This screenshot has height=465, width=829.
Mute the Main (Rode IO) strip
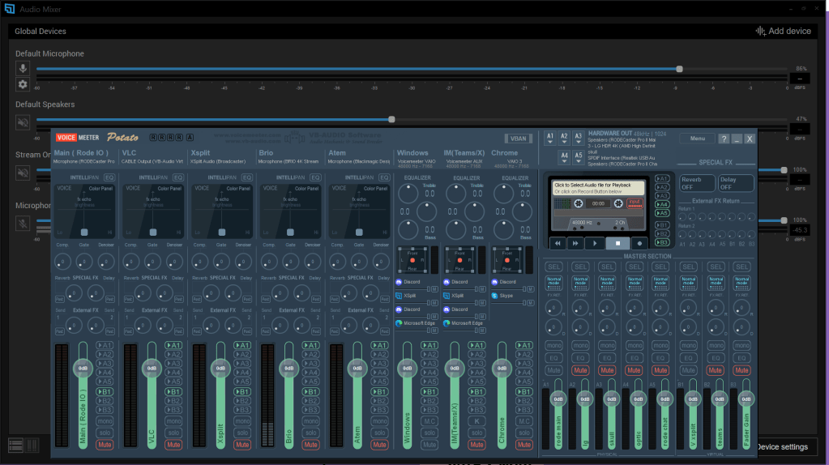105,445
